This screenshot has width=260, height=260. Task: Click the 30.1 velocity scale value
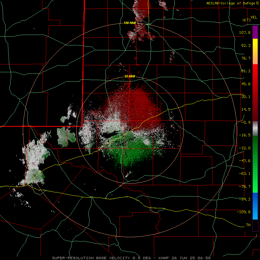click(246, 97)
